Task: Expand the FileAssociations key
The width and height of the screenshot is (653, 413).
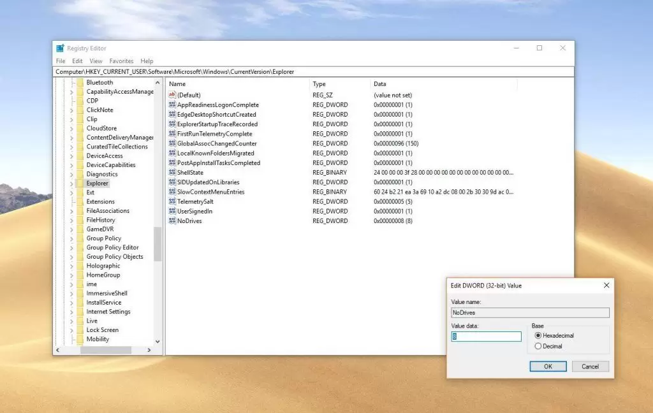Action: [71, 211]
